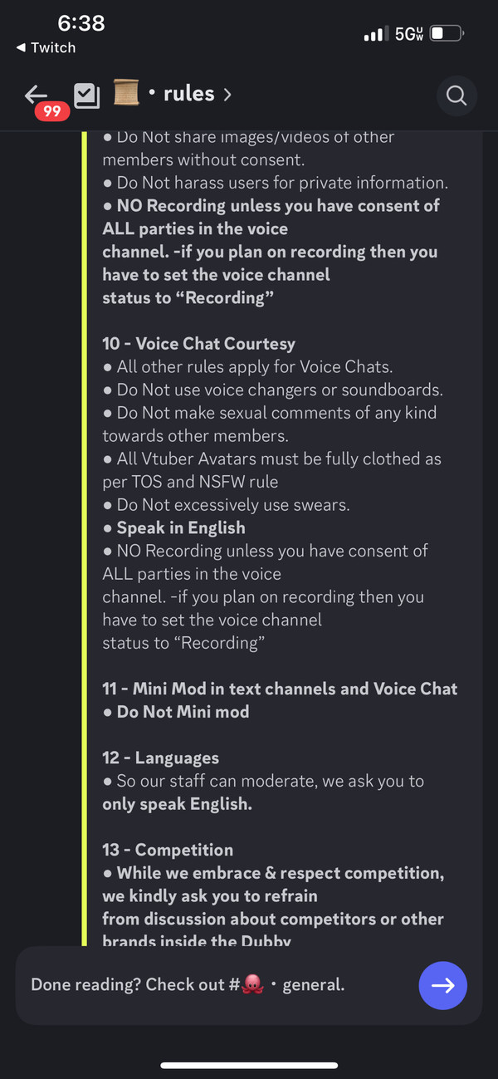Open the rules channel title
Image resolution: width=498 pixels, height=1079 pixels.
click(x=189, y=94)
